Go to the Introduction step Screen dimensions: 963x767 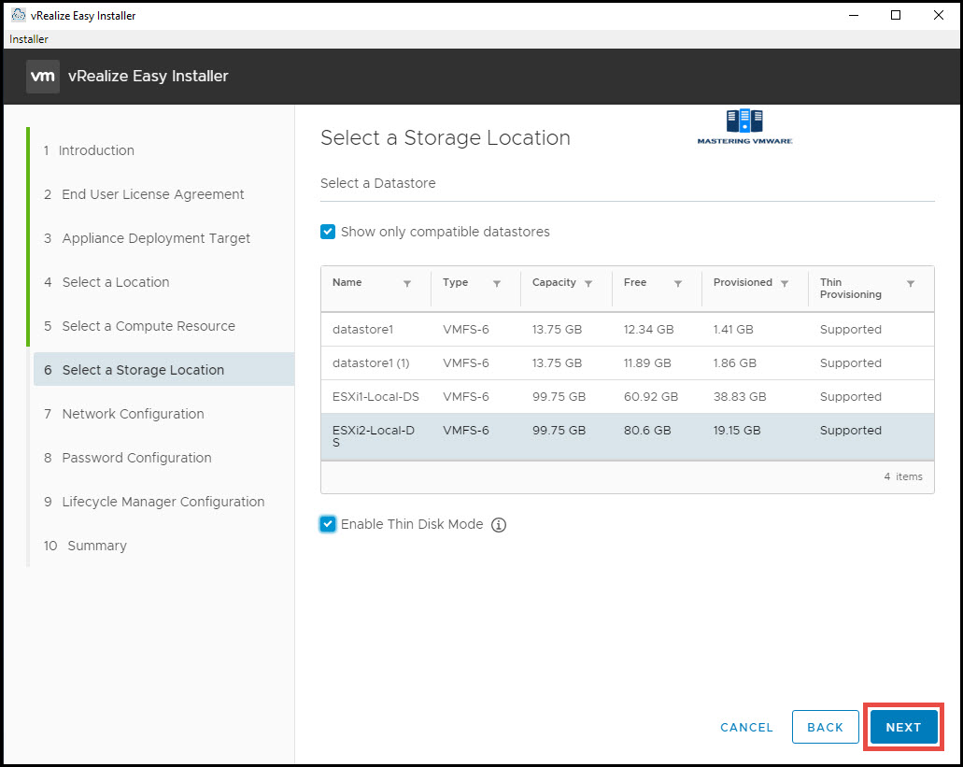click(x=96, y=149)
